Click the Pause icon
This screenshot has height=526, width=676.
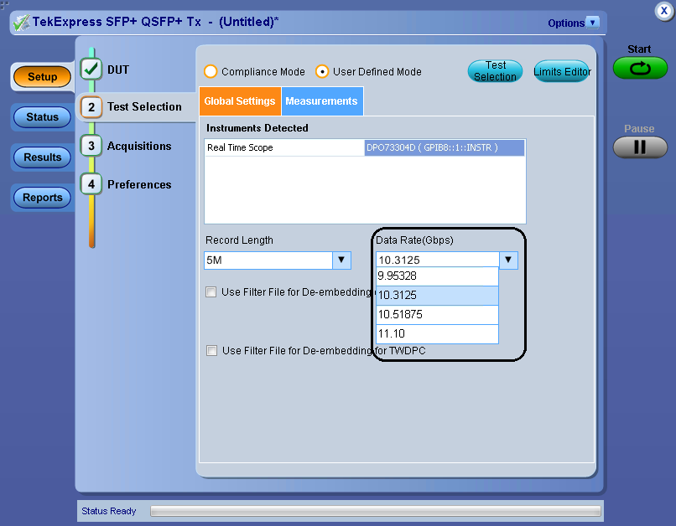click(x=639, y=147)
